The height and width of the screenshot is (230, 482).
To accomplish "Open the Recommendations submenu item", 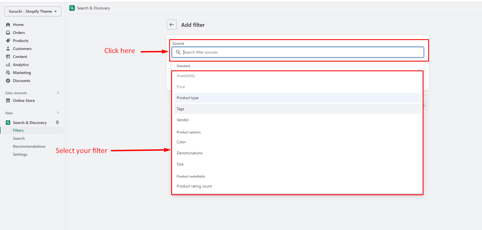I will pos(29,146).
